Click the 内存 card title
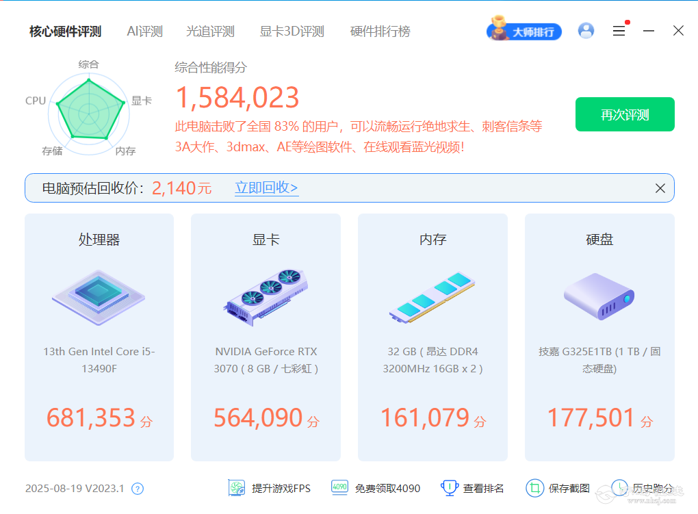698x514 pixels. 432,240
